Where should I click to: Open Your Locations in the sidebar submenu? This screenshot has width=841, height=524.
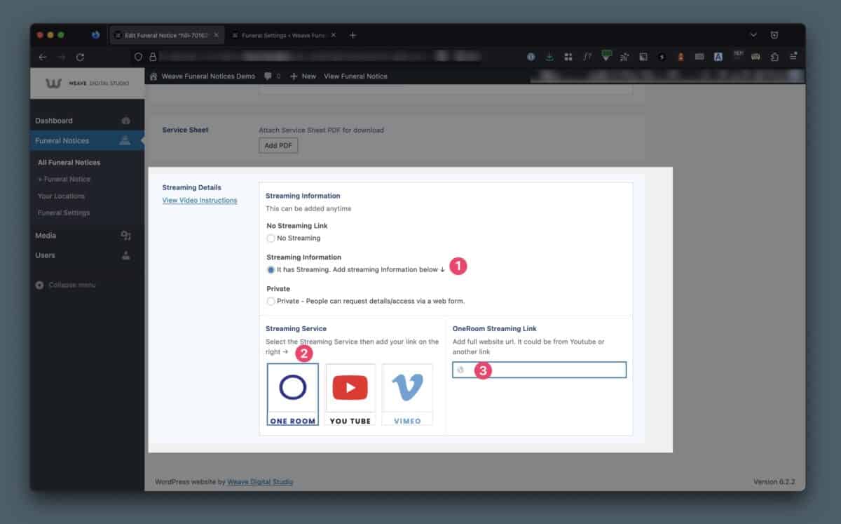pos(61,196)
